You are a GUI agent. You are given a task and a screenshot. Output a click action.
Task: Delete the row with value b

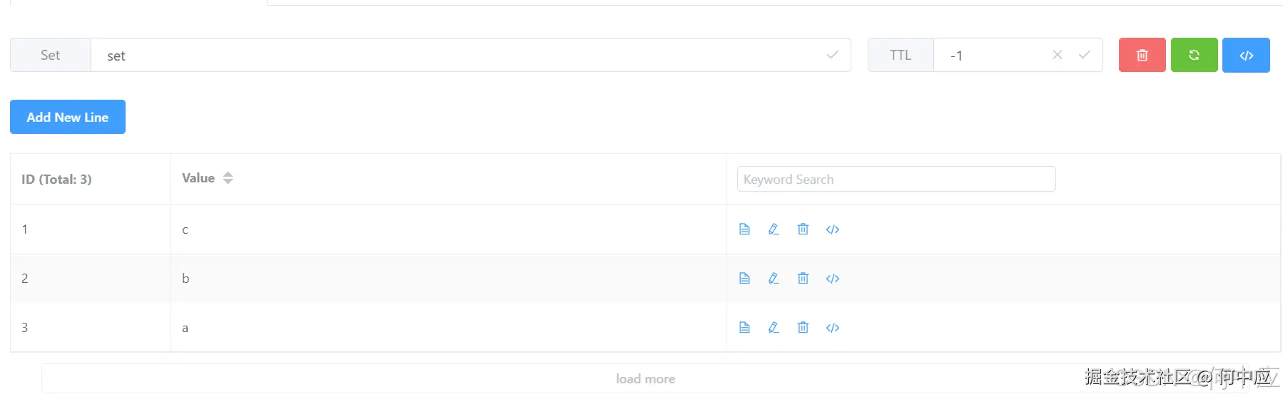click(803, 279)
